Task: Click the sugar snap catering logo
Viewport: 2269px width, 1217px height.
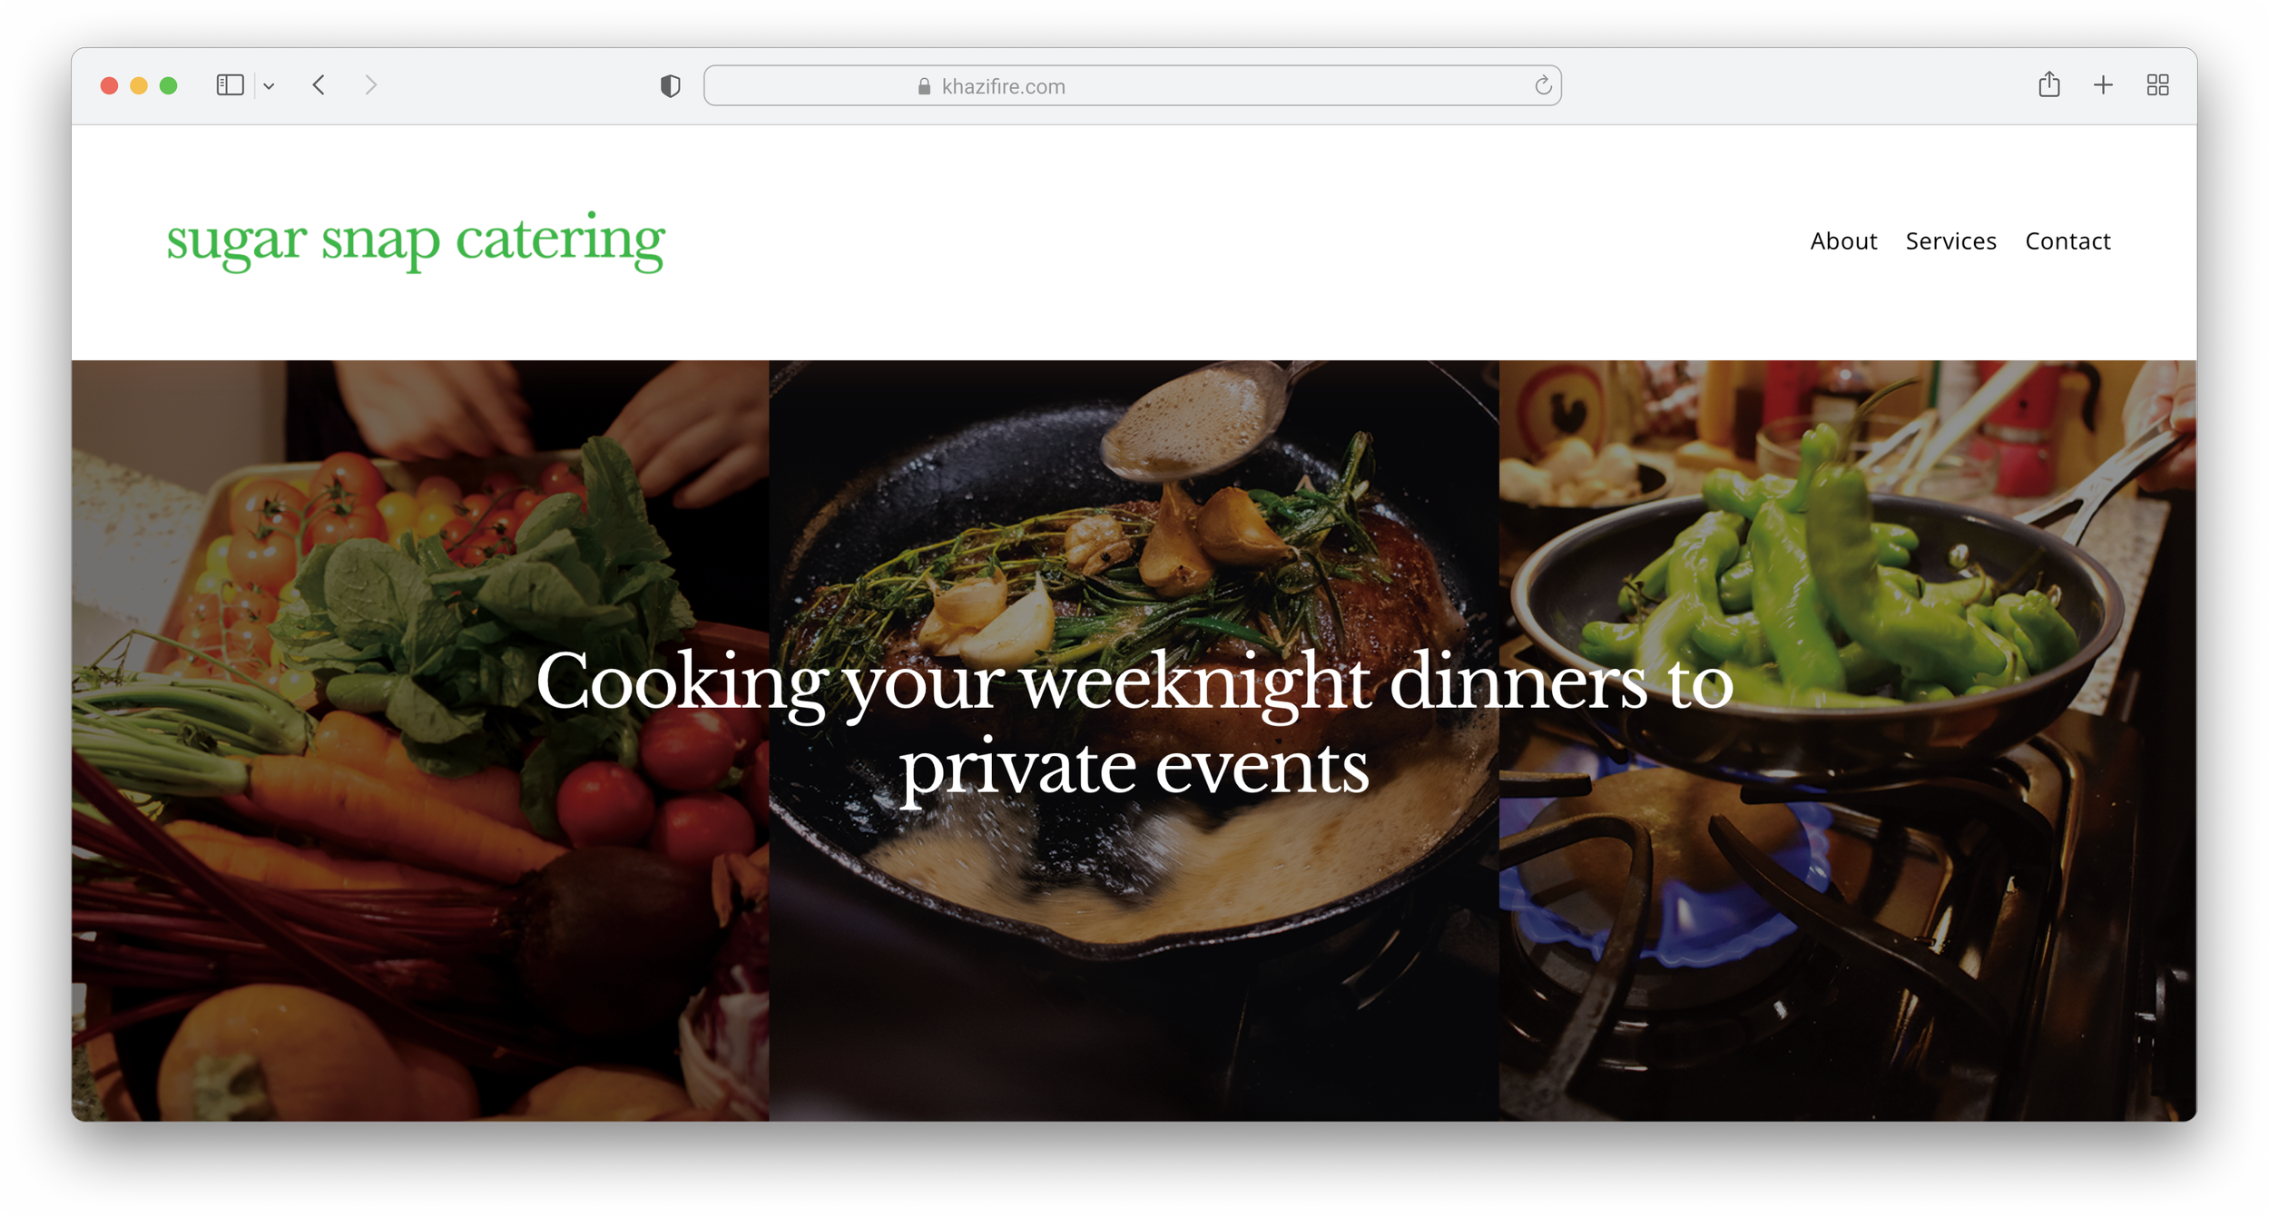Action: click(x=416, y=240)
